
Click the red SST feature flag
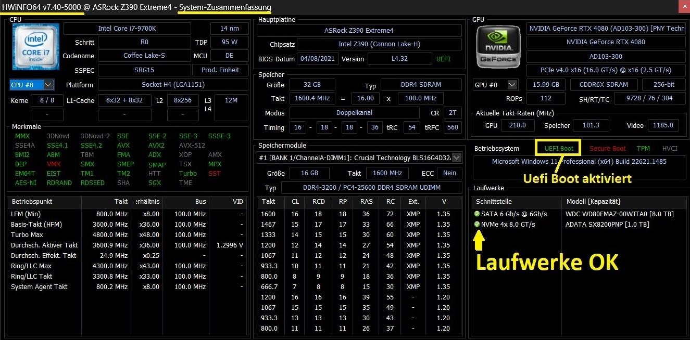point(214,174)
